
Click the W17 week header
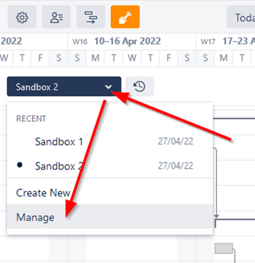coord(226,42)
